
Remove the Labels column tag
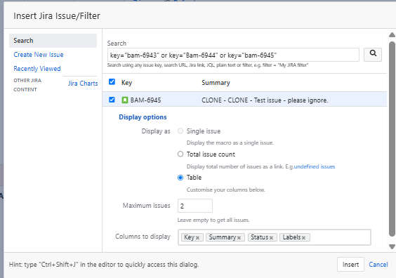tap(303, 237)
